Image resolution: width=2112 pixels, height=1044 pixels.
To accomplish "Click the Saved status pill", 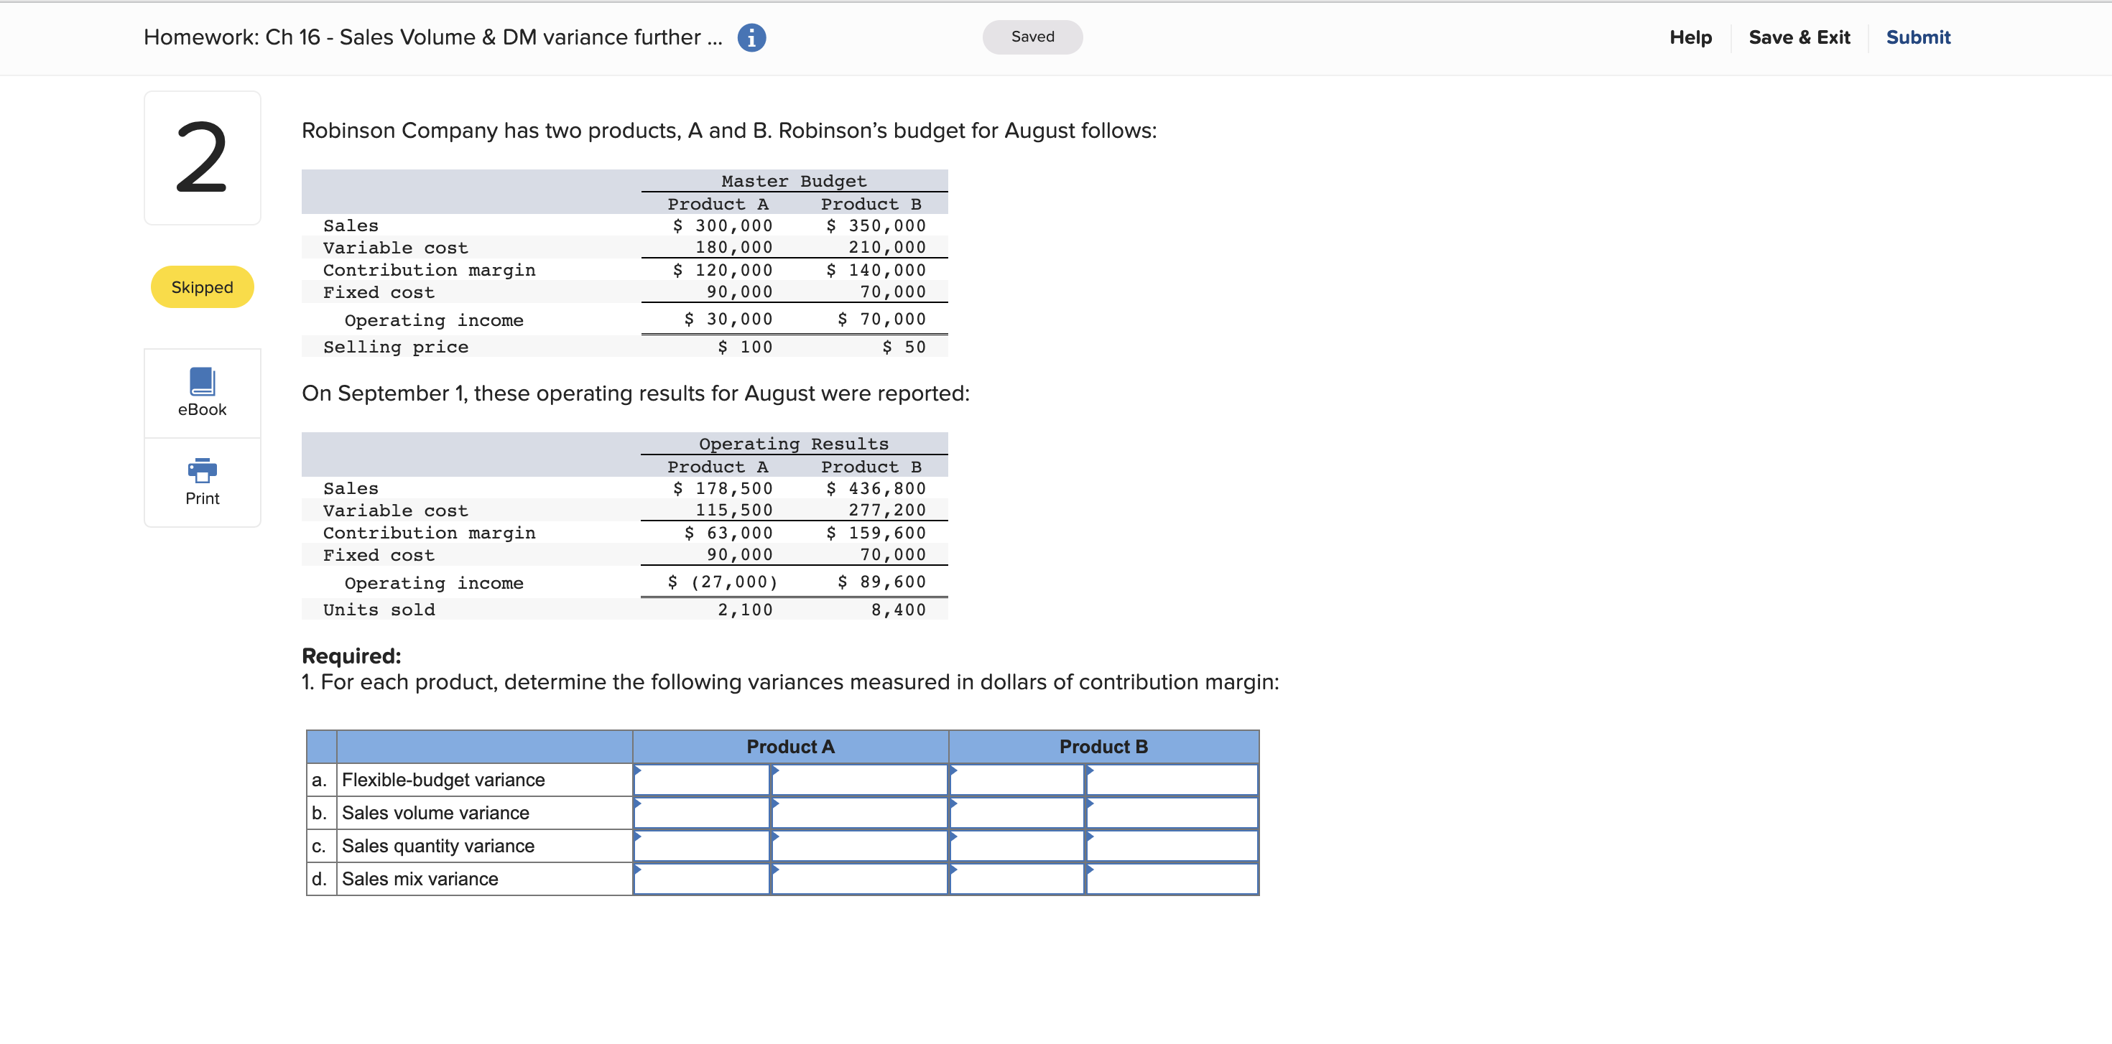I will click(1032, 37).
